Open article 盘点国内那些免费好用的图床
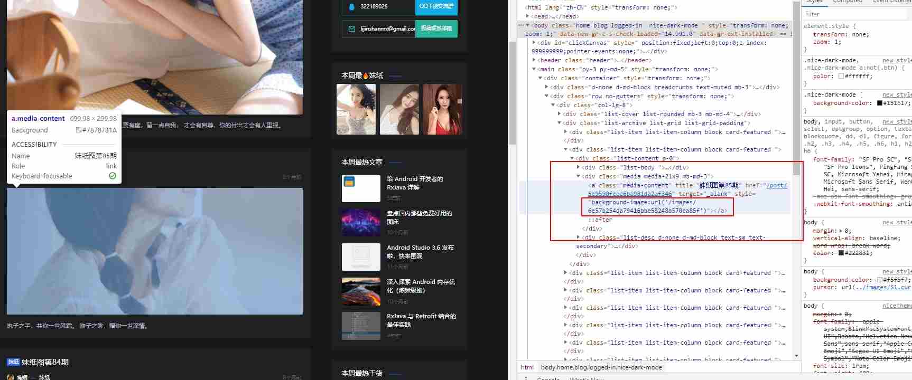 (x=420, y=217)
